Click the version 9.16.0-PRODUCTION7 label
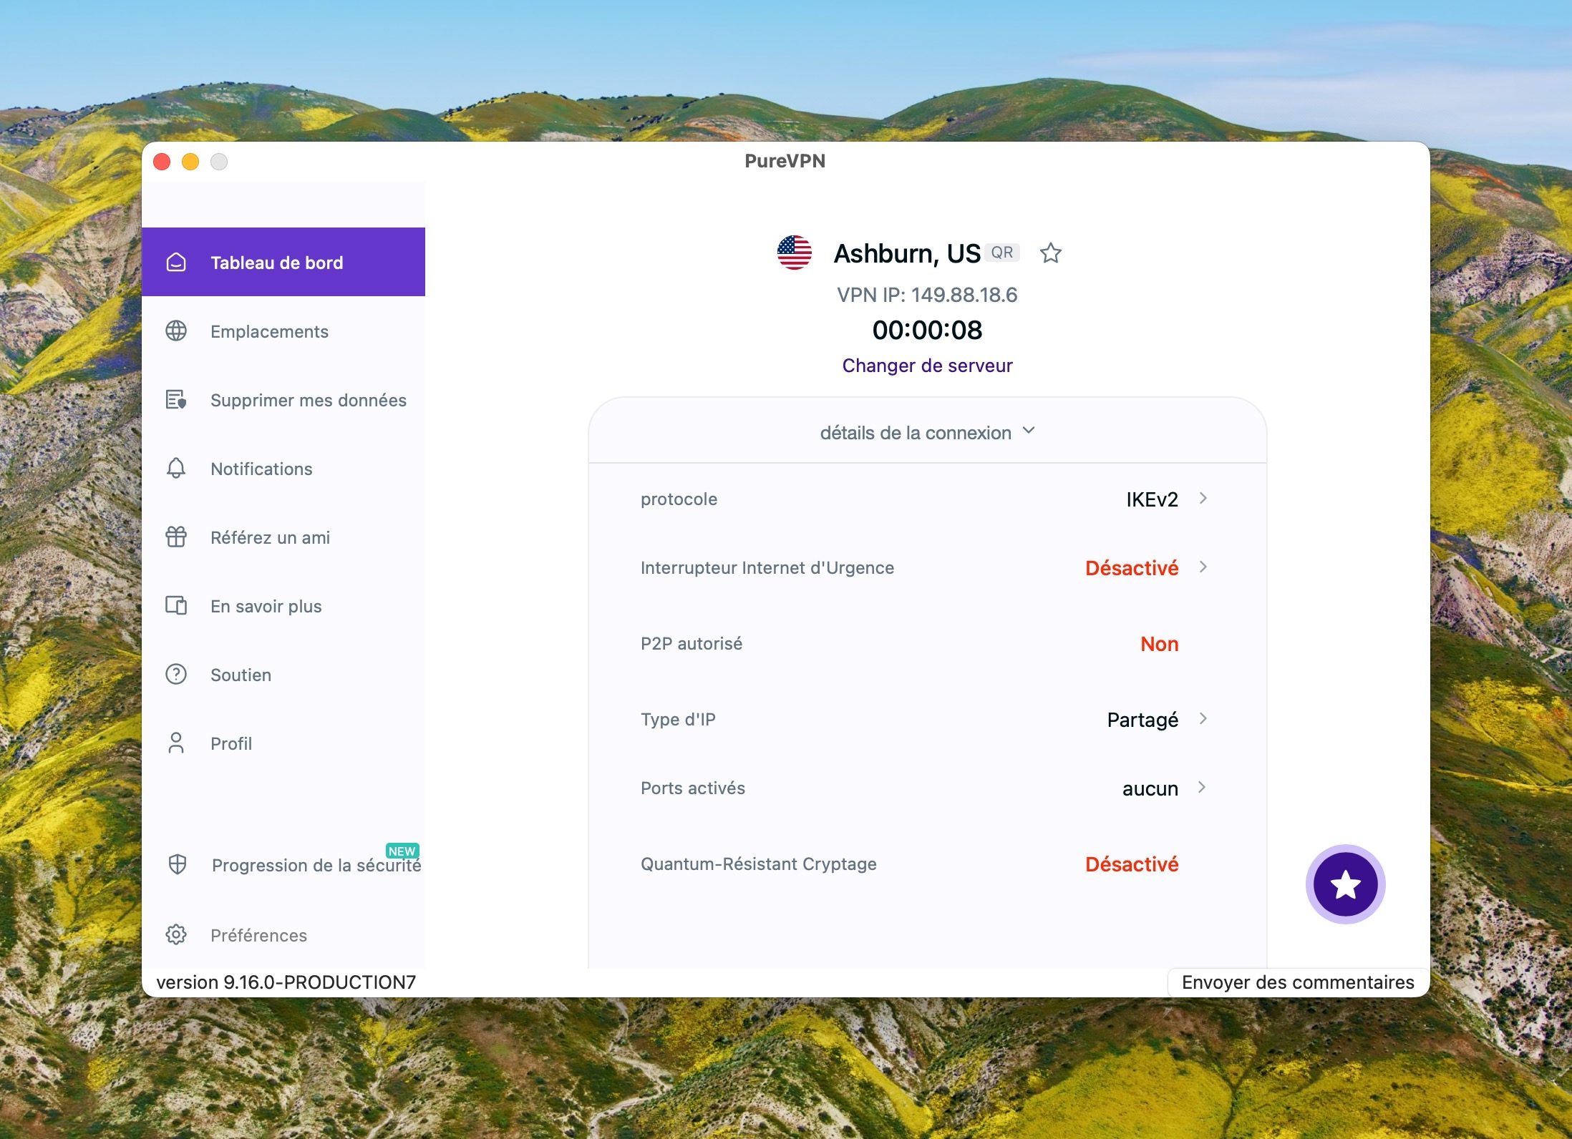1572x1139 pixels. click(x=286, y=982)
